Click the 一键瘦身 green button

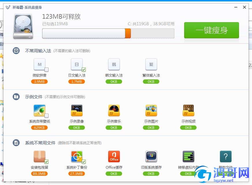(x=212, y=30)
